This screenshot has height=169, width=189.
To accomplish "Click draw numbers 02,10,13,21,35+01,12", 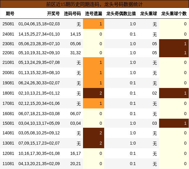I will 39,93.
